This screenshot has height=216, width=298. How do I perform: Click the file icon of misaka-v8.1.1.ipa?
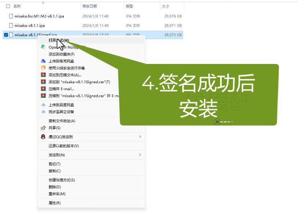pos(11,25)
